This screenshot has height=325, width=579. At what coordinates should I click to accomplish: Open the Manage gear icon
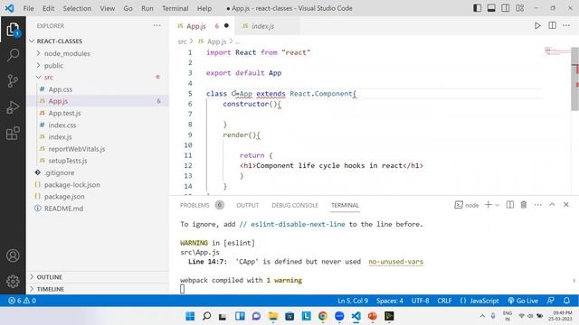click(13, 281)
